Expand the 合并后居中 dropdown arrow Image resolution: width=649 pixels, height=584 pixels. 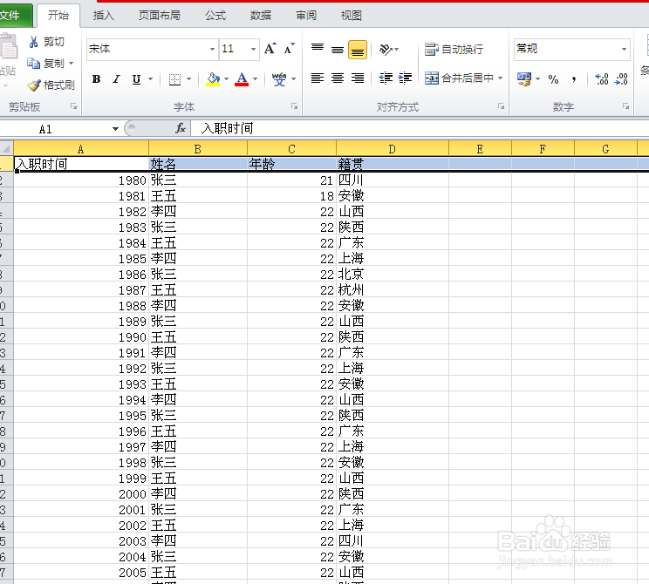click(x=500, y=78)
